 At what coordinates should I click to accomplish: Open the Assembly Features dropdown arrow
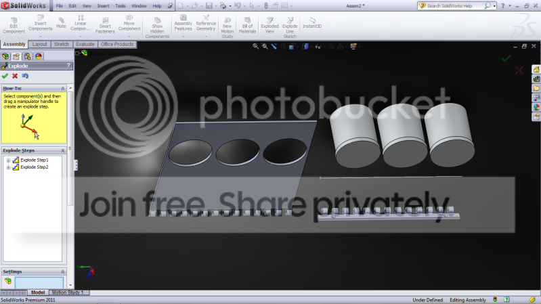click(183, 37)
